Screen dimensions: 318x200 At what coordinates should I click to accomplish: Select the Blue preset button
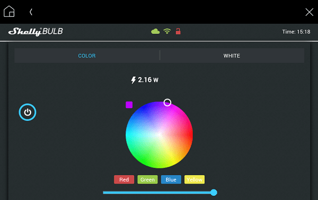pos(171,179)
